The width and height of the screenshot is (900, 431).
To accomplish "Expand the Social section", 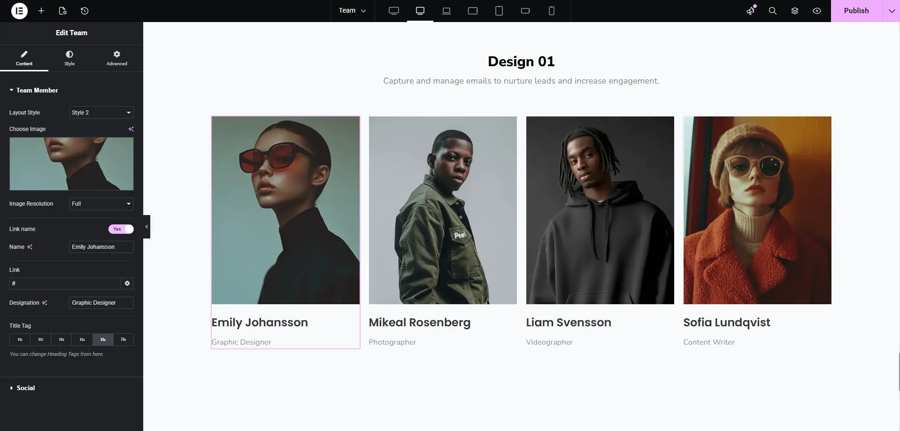I will (25, 388).
